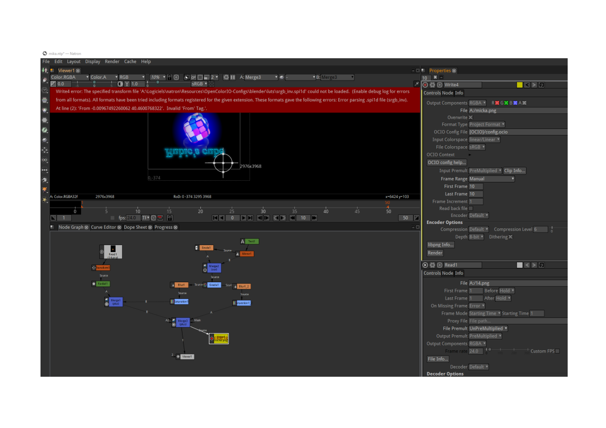606x428 pixels.
Task: Click Write4 yellow node color swatch
Action: click(520, 85)
